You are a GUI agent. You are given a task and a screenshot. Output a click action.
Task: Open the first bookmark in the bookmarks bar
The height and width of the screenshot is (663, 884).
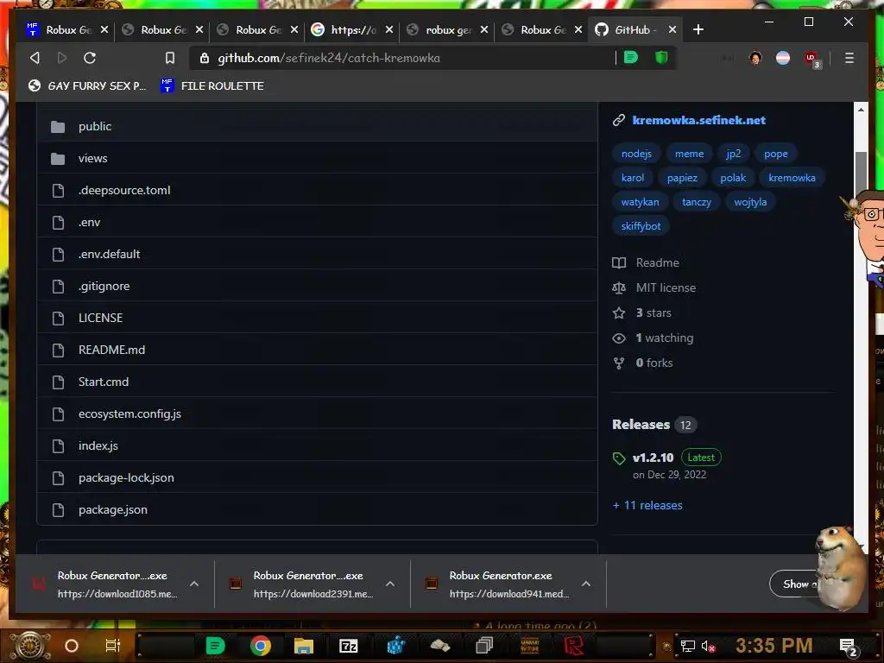pos(87,85)
